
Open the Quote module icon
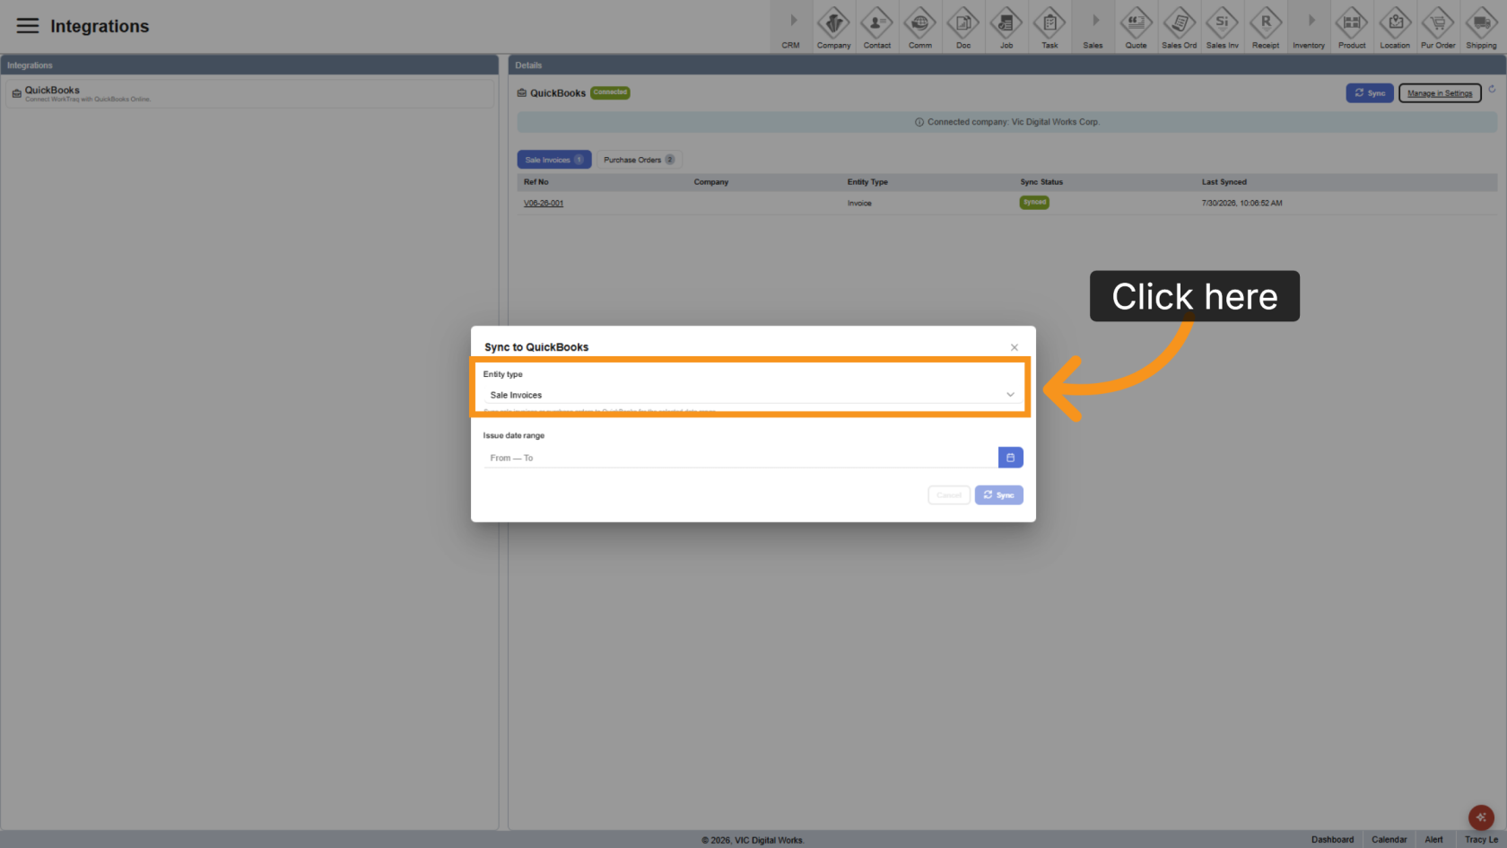click(x=1136, y=27)
